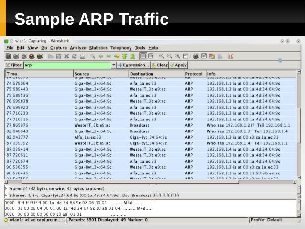Go forward in packet history
305x229 pixels.
tap(109, 56)
